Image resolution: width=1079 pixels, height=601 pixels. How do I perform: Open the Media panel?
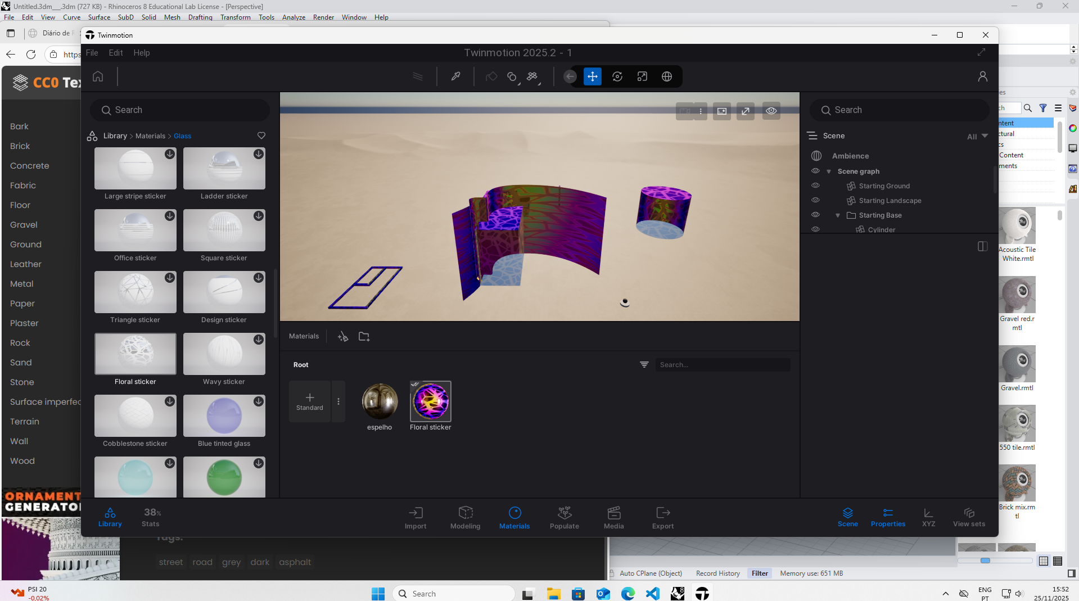[x=613, y=517]
